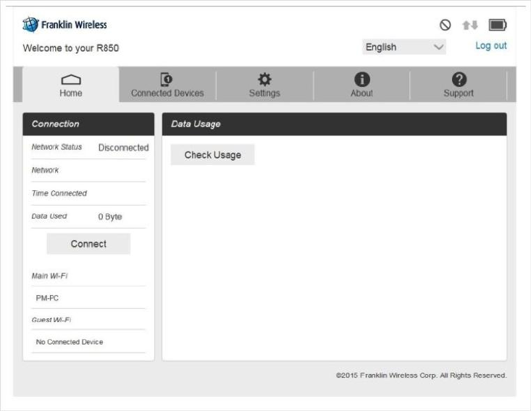
Task: Click the Settings gear icon
Action: pyautogui.click(x=264, y=80)
